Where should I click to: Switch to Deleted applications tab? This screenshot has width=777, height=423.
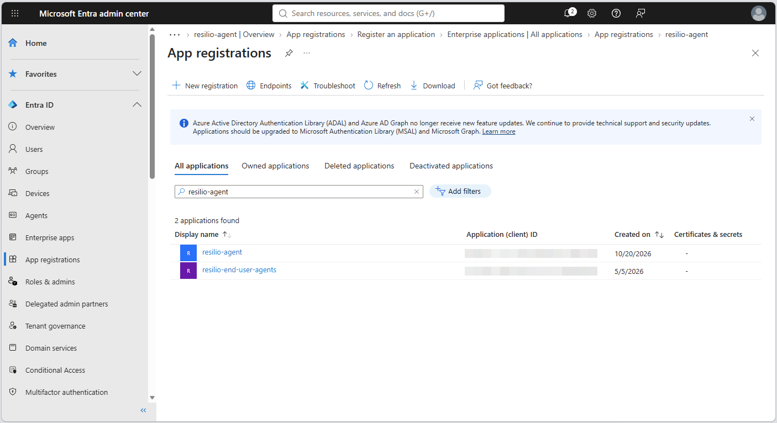click(359, 166)
